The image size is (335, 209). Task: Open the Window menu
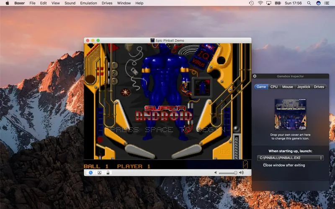pos(124,3)
